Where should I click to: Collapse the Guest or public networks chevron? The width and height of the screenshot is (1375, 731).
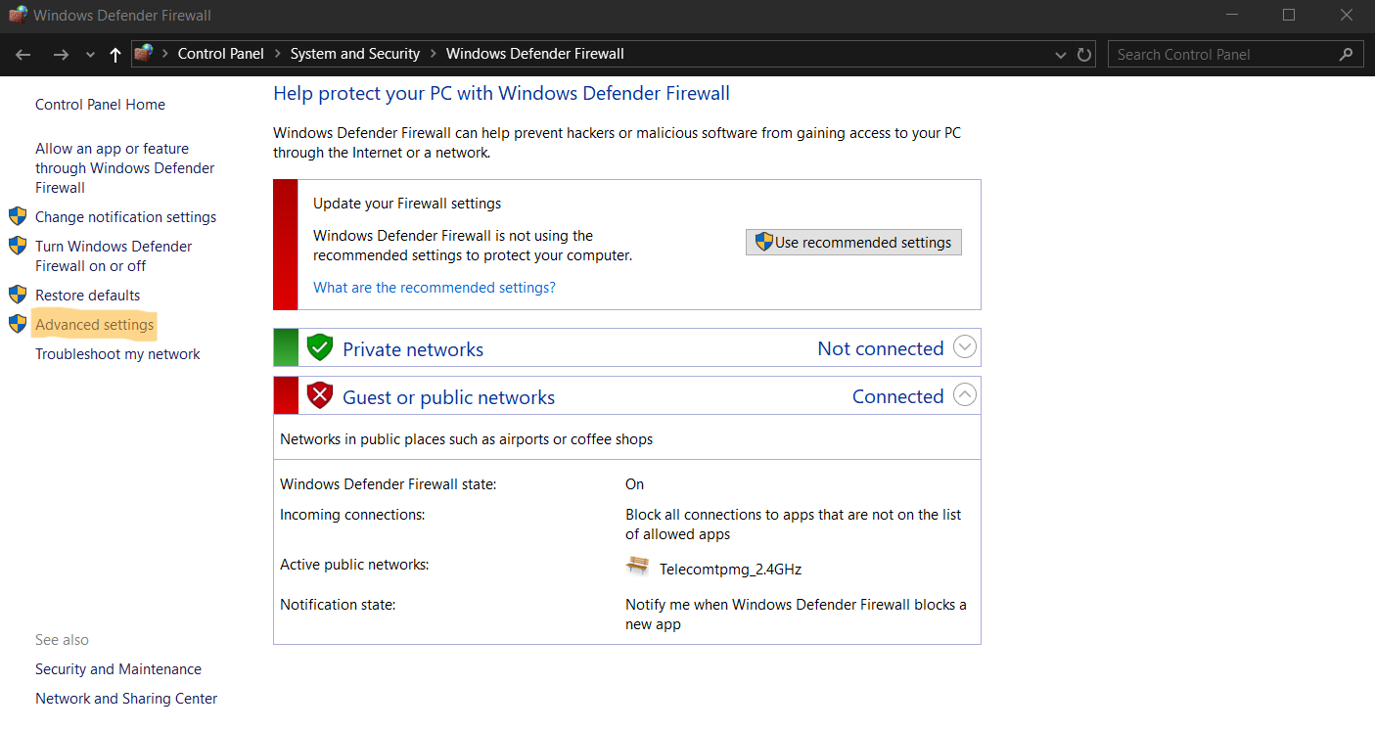(x=965, y=395)
